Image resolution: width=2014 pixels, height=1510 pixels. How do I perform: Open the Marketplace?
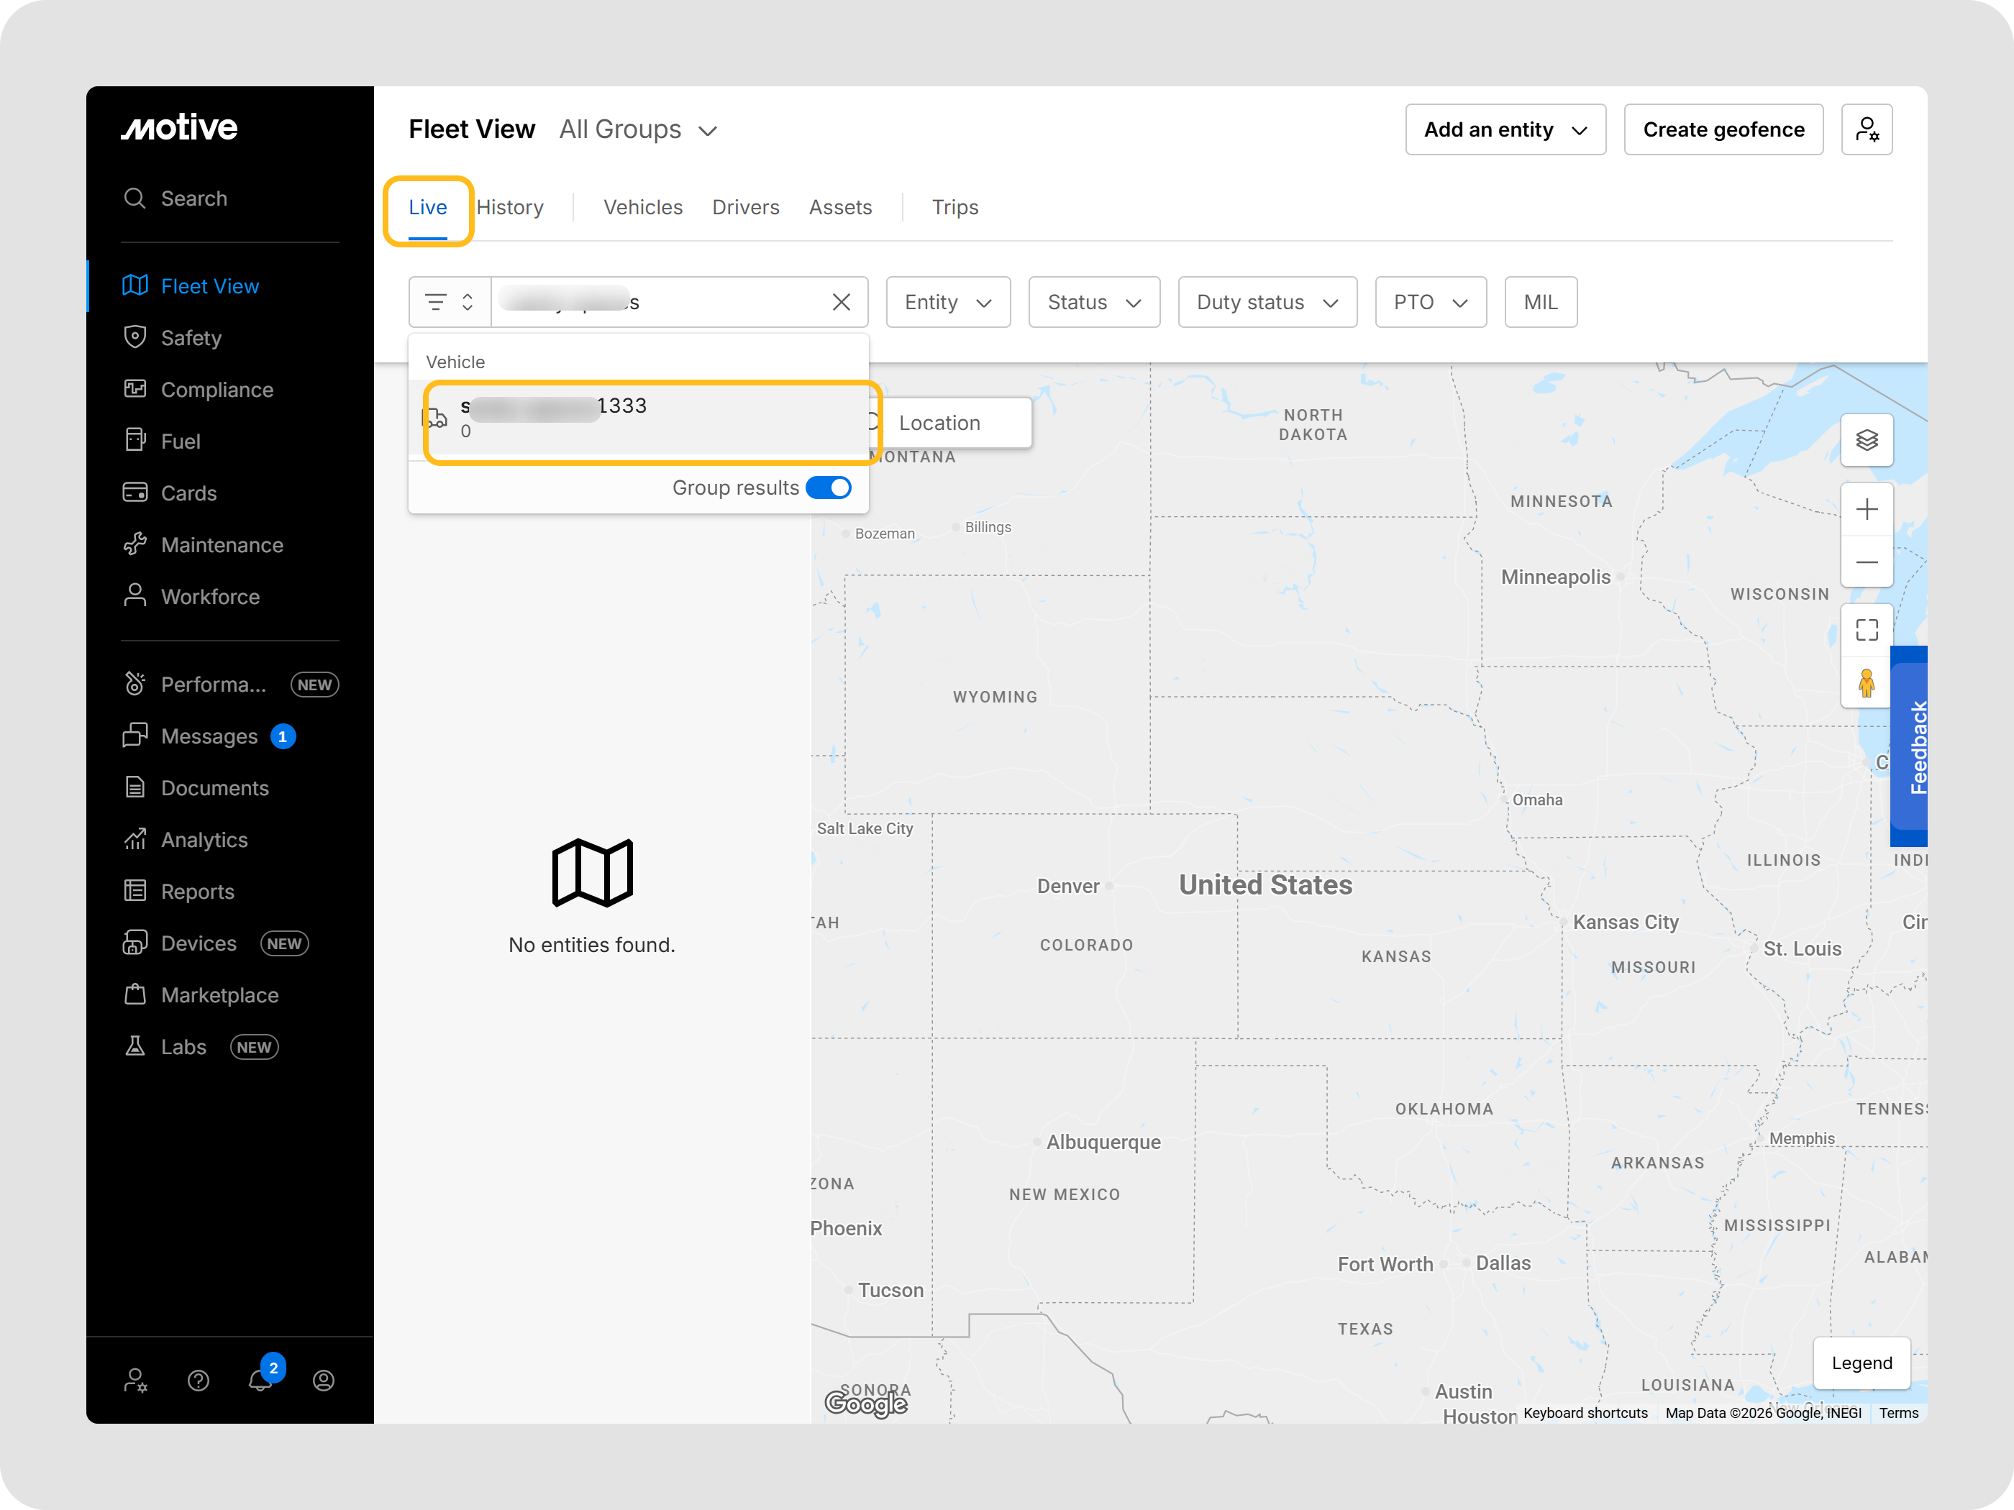[201, 996]
